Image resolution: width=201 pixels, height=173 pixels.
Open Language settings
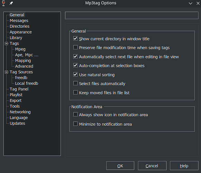point(19,118)
